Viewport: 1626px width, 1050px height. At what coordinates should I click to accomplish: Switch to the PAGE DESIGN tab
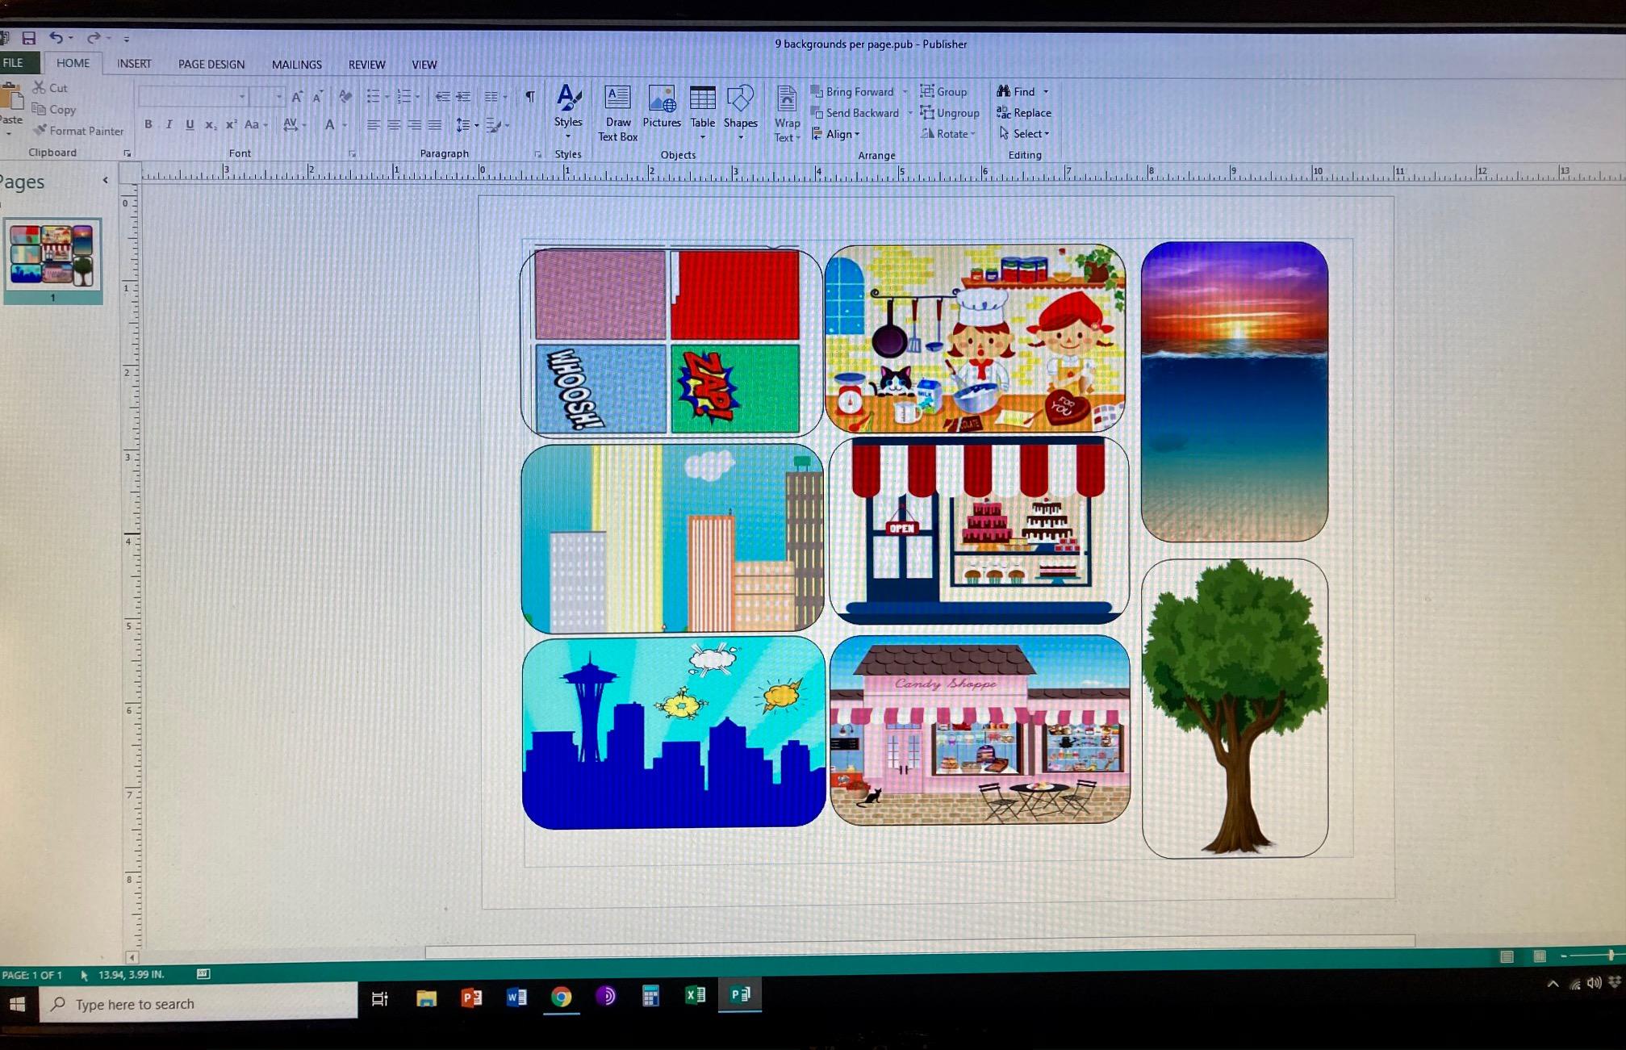point(211,64)
